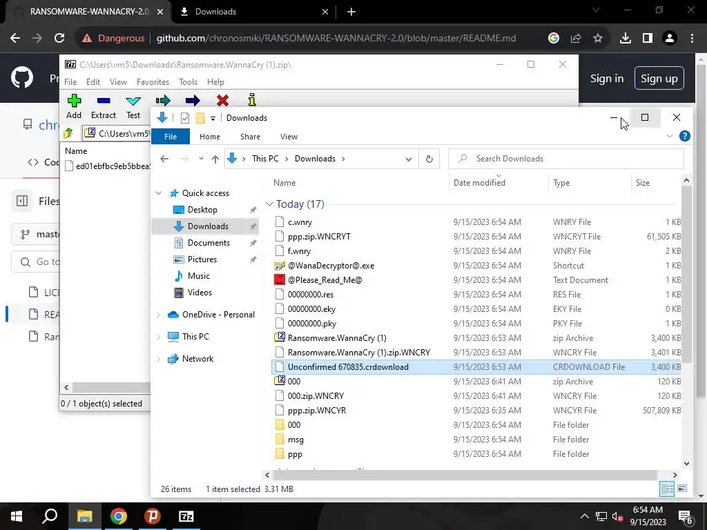The height and width of the screenshot is (530, 707).
Task: Select Ransomware.WannaCry (1) zip archive
Action: (337, 338)
